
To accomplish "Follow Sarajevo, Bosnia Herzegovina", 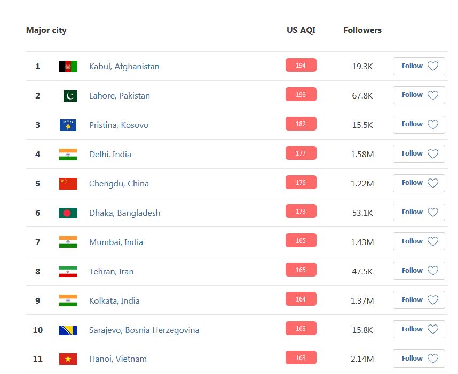I will click(x=419, y=329).
